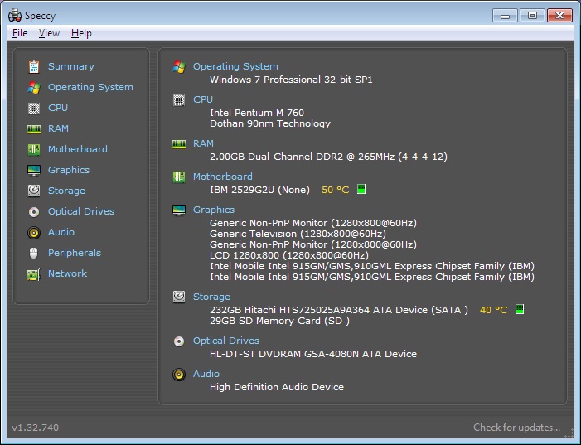Click 29GB SD Memory Card (SD) line
Viewport: 581px width, 445px height.
pyautogui.click(x=280, y=321)
